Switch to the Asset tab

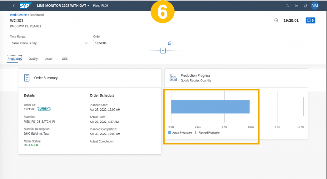click(x=49, y=59)
